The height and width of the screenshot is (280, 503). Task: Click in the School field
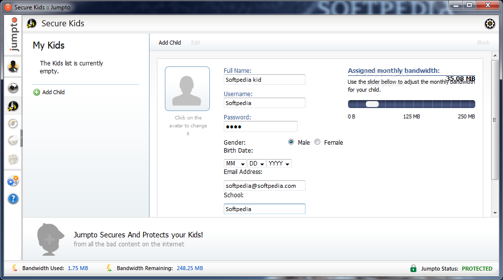pos(264,209)
